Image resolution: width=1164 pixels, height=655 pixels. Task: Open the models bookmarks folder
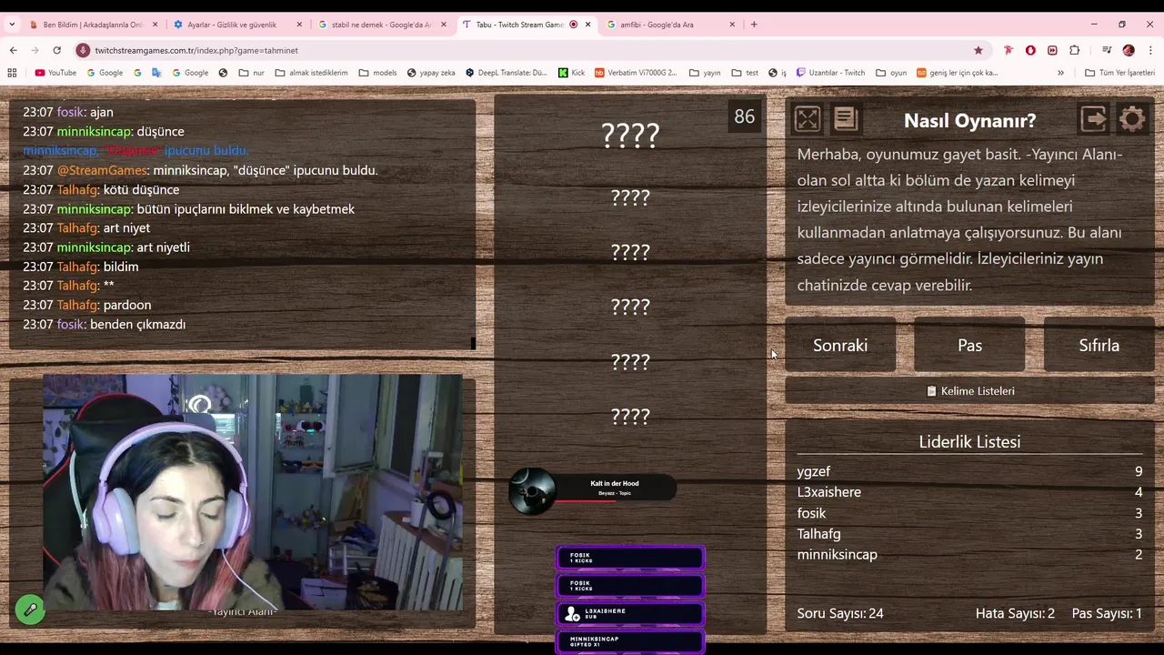(x=377, y=73)
